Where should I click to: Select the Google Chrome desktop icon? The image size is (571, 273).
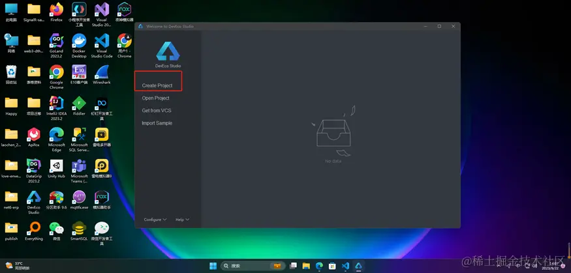56,77
